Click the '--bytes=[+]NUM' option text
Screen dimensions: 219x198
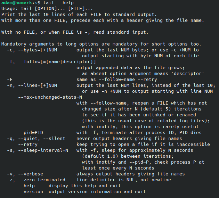pyautogui.click(x=38, y=50)
